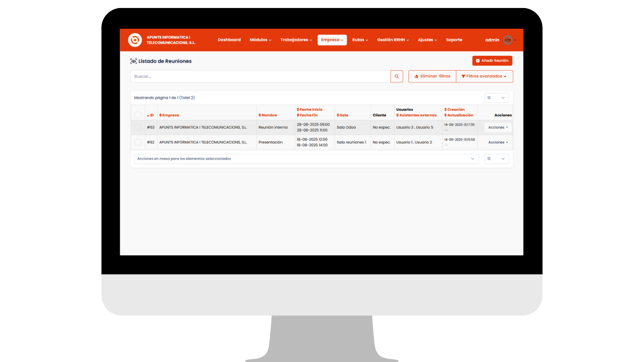Toggle the select-all checkbox in table header
This screenshot has width=644, height=362.
[x=138, y=115]
